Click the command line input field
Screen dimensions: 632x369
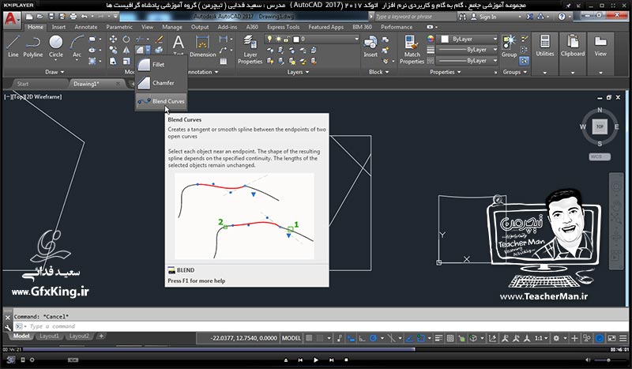tap(321, 326)
